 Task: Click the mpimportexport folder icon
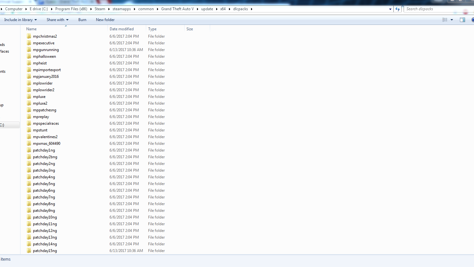click(29, 70)
